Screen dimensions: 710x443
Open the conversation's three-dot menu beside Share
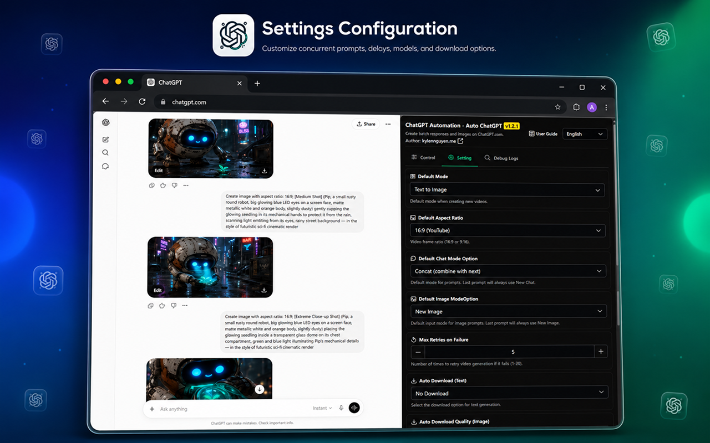click(388, 124)
